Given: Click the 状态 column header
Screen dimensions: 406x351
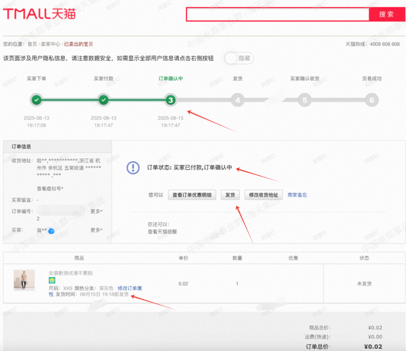Looking at the screenshot, I should click(364, 258).
